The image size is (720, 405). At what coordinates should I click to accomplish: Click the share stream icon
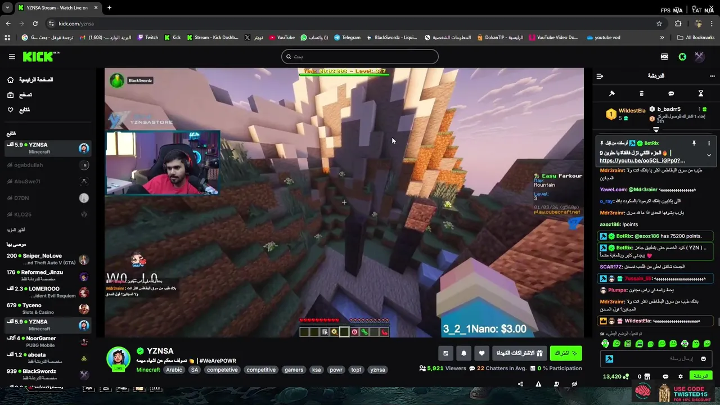click(520, 384)
